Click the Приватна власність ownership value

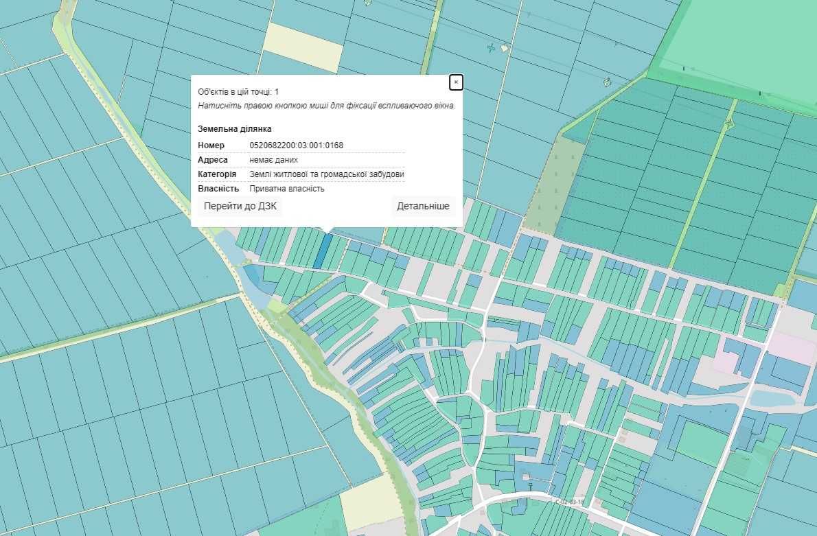point(287,189)
